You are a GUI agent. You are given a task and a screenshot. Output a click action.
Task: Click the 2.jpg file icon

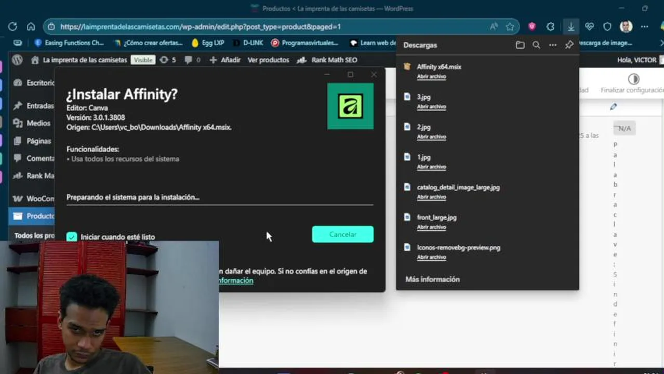[407, 127]
